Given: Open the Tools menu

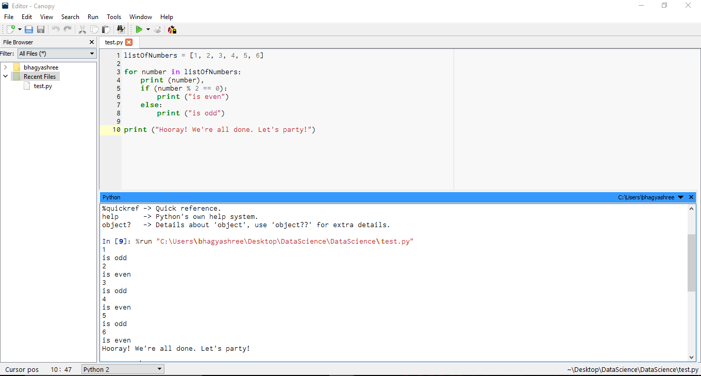Looking at the screenshot, I should pyautogui.click(x=114, y=17).
